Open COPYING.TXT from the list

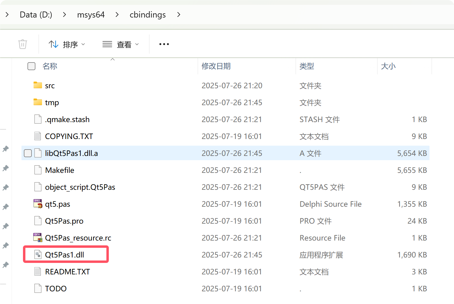click(69, 136)
